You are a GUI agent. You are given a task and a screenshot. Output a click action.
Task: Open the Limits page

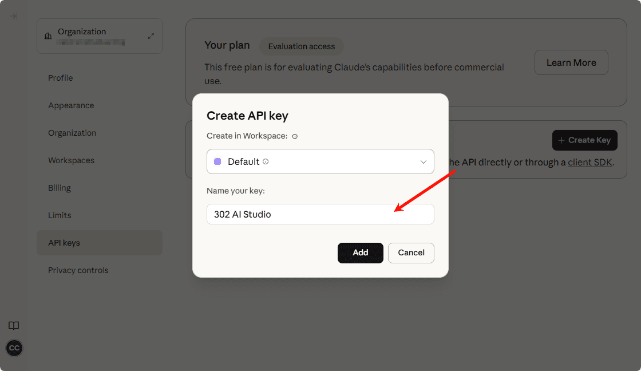click(x=60, y=215)
